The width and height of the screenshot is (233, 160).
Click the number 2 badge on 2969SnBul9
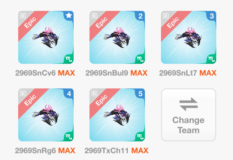[x=140, y=16]
